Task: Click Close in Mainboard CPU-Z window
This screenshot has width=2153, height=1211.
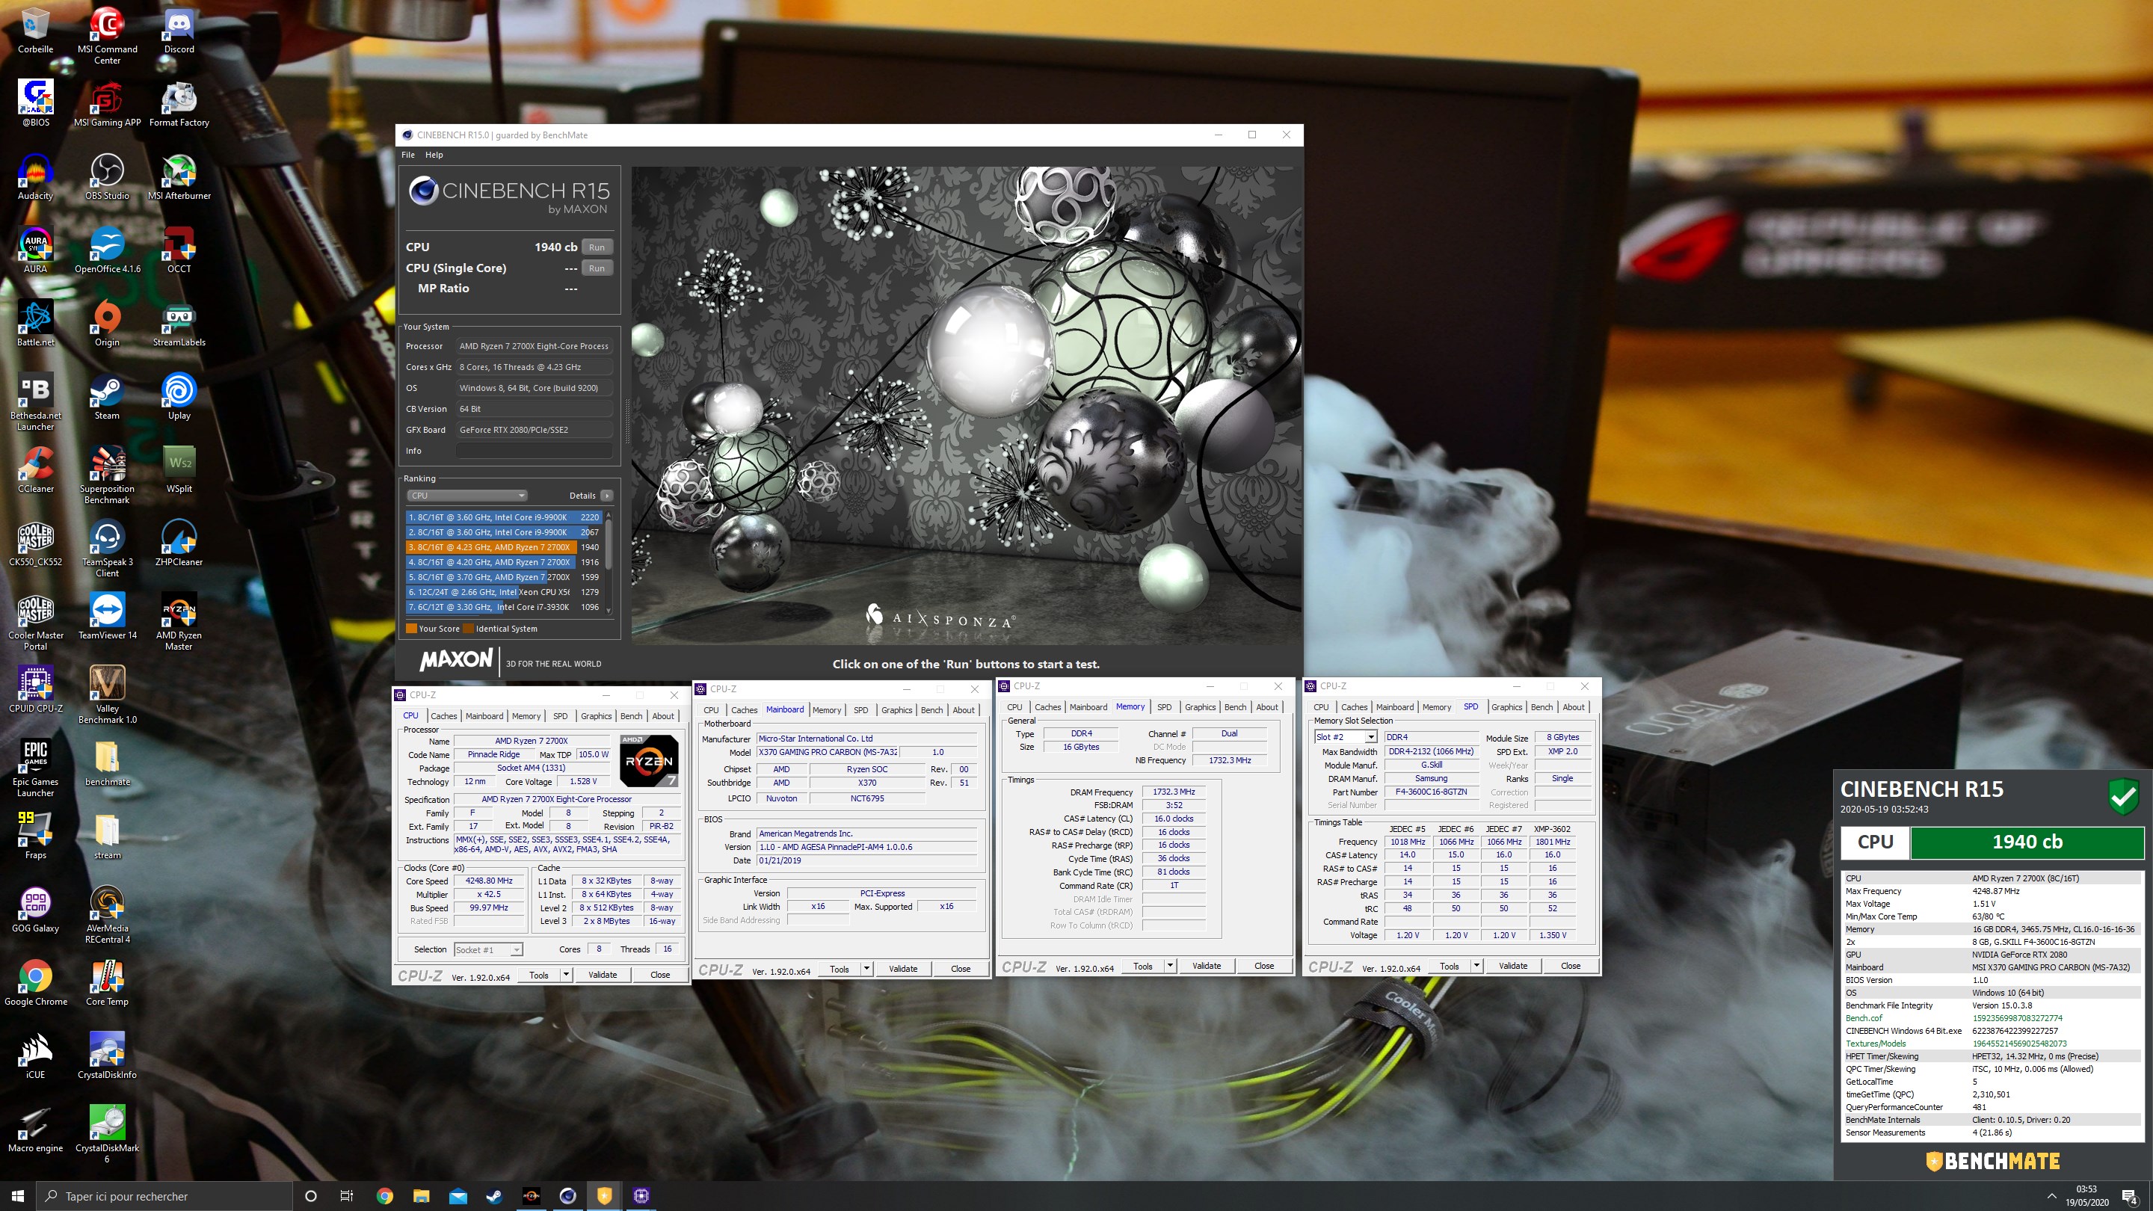Action: point(961,969)
